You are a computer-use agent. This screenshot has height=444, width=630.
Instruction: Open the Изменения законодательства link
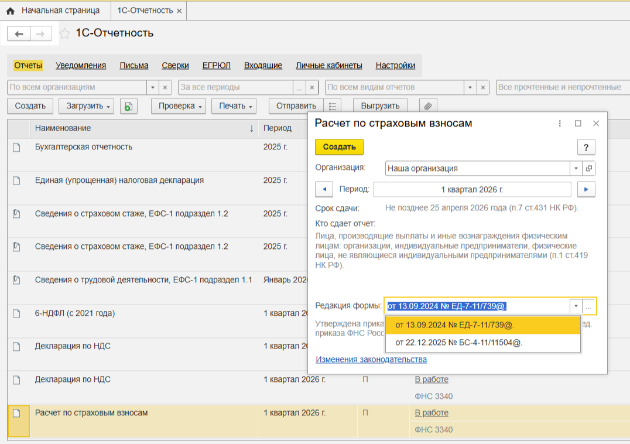(x=371, y=360)
